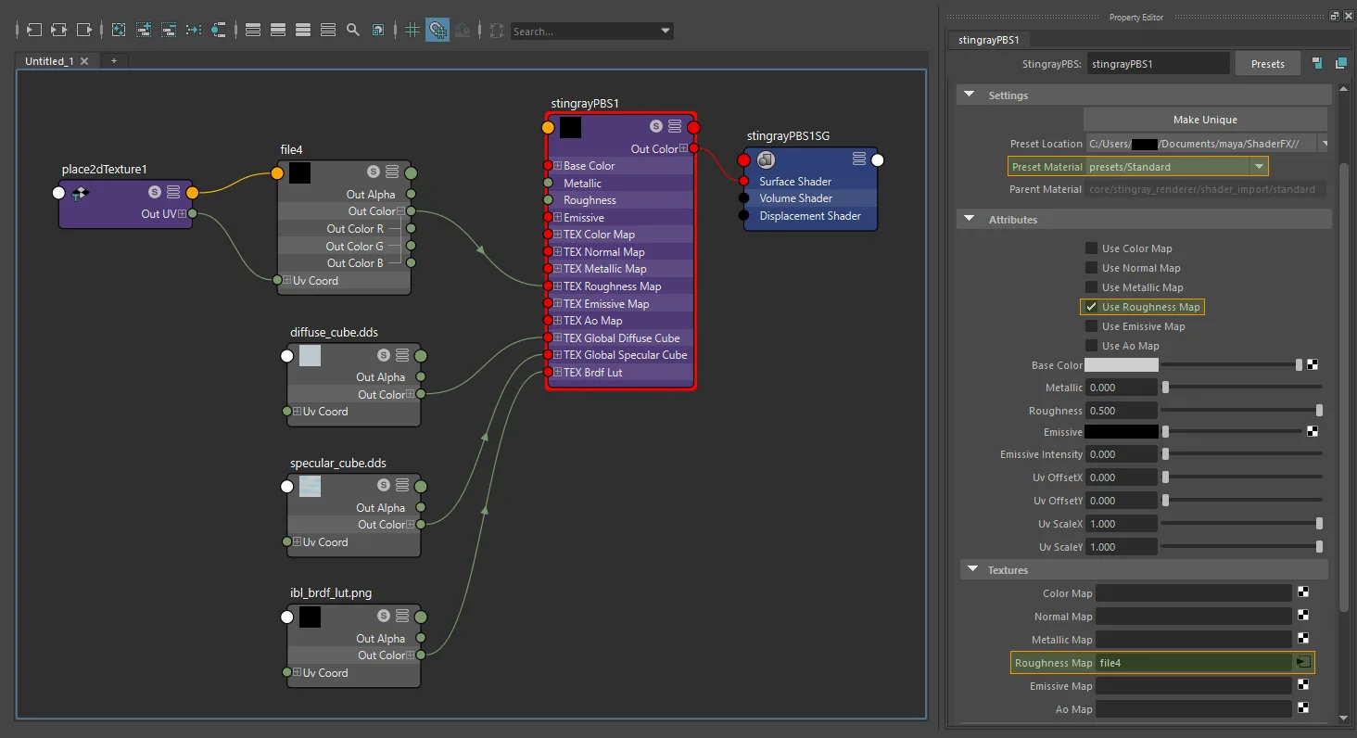Click the Copy Tab icon in Property Editor
The image size is (1357, 738).
[x=1340, y=63]
